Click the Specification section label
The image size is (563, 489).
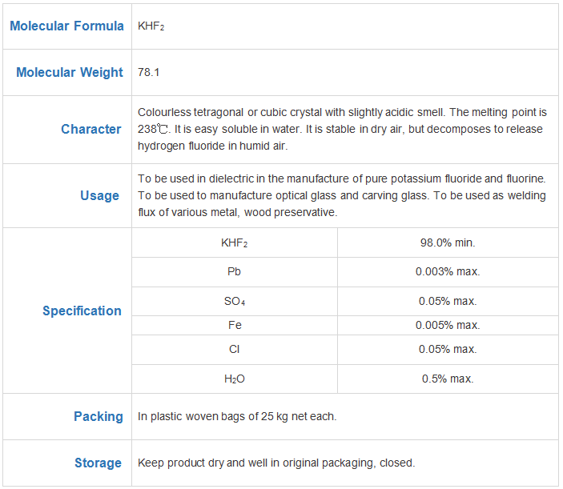point(82,311)
